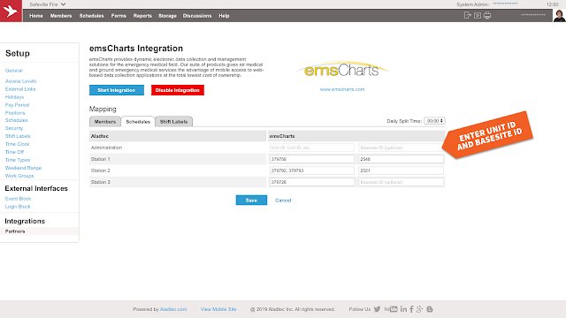This screenshot has height=318, width=566.
Task: Open Time Off setup link
Action: (14, 152)
